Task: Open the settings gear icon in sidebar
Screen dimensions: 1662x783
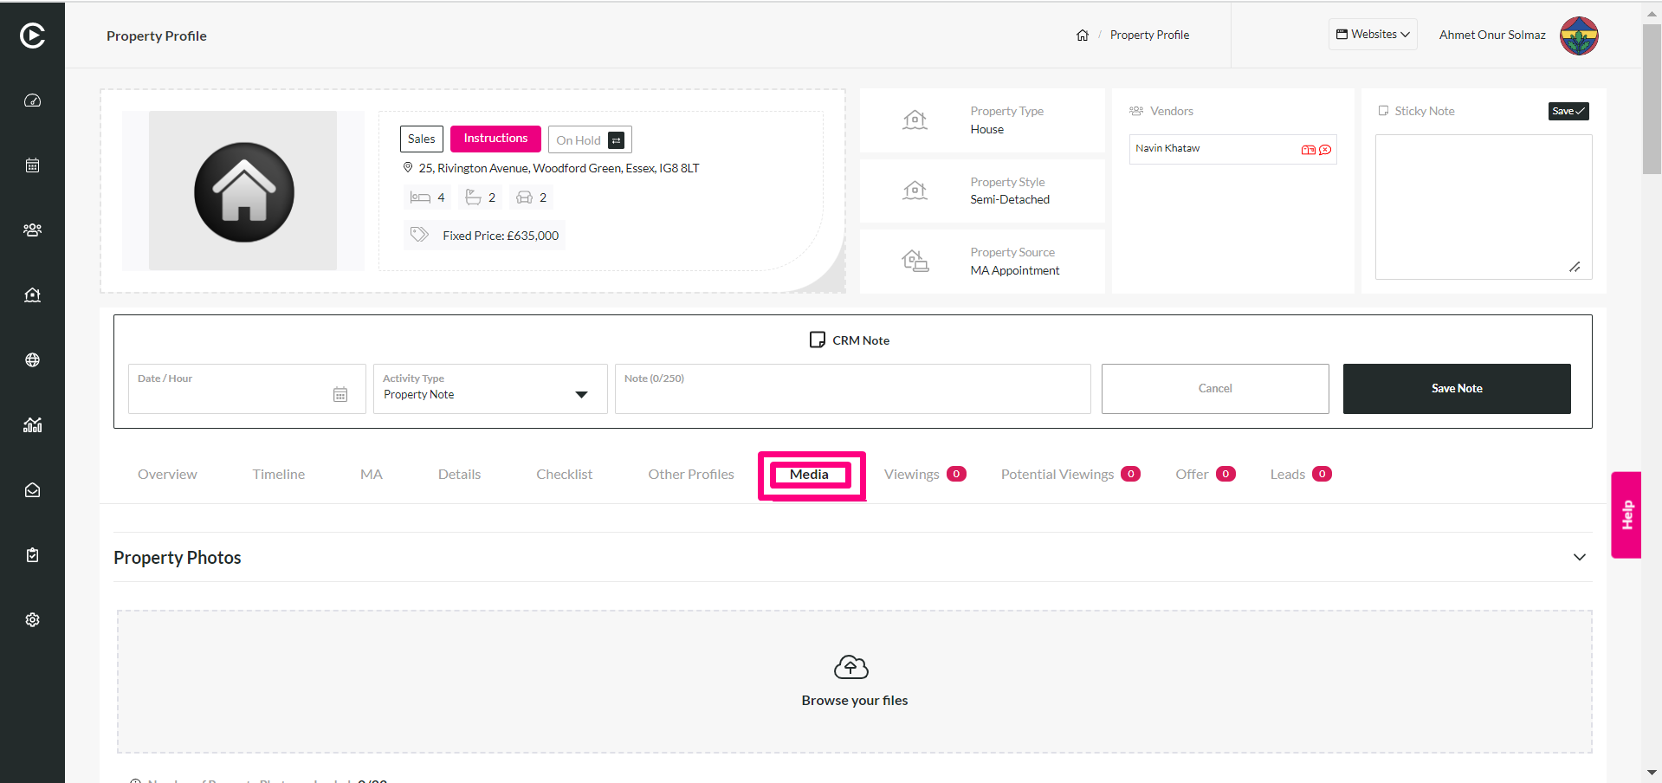Action: click(x=32, y=620)
